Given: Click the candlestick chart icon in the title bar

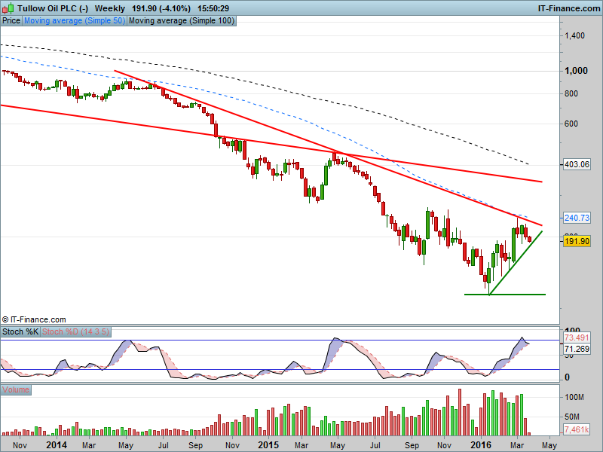Looking at the screenshot, I should click(x=8, y=8).
